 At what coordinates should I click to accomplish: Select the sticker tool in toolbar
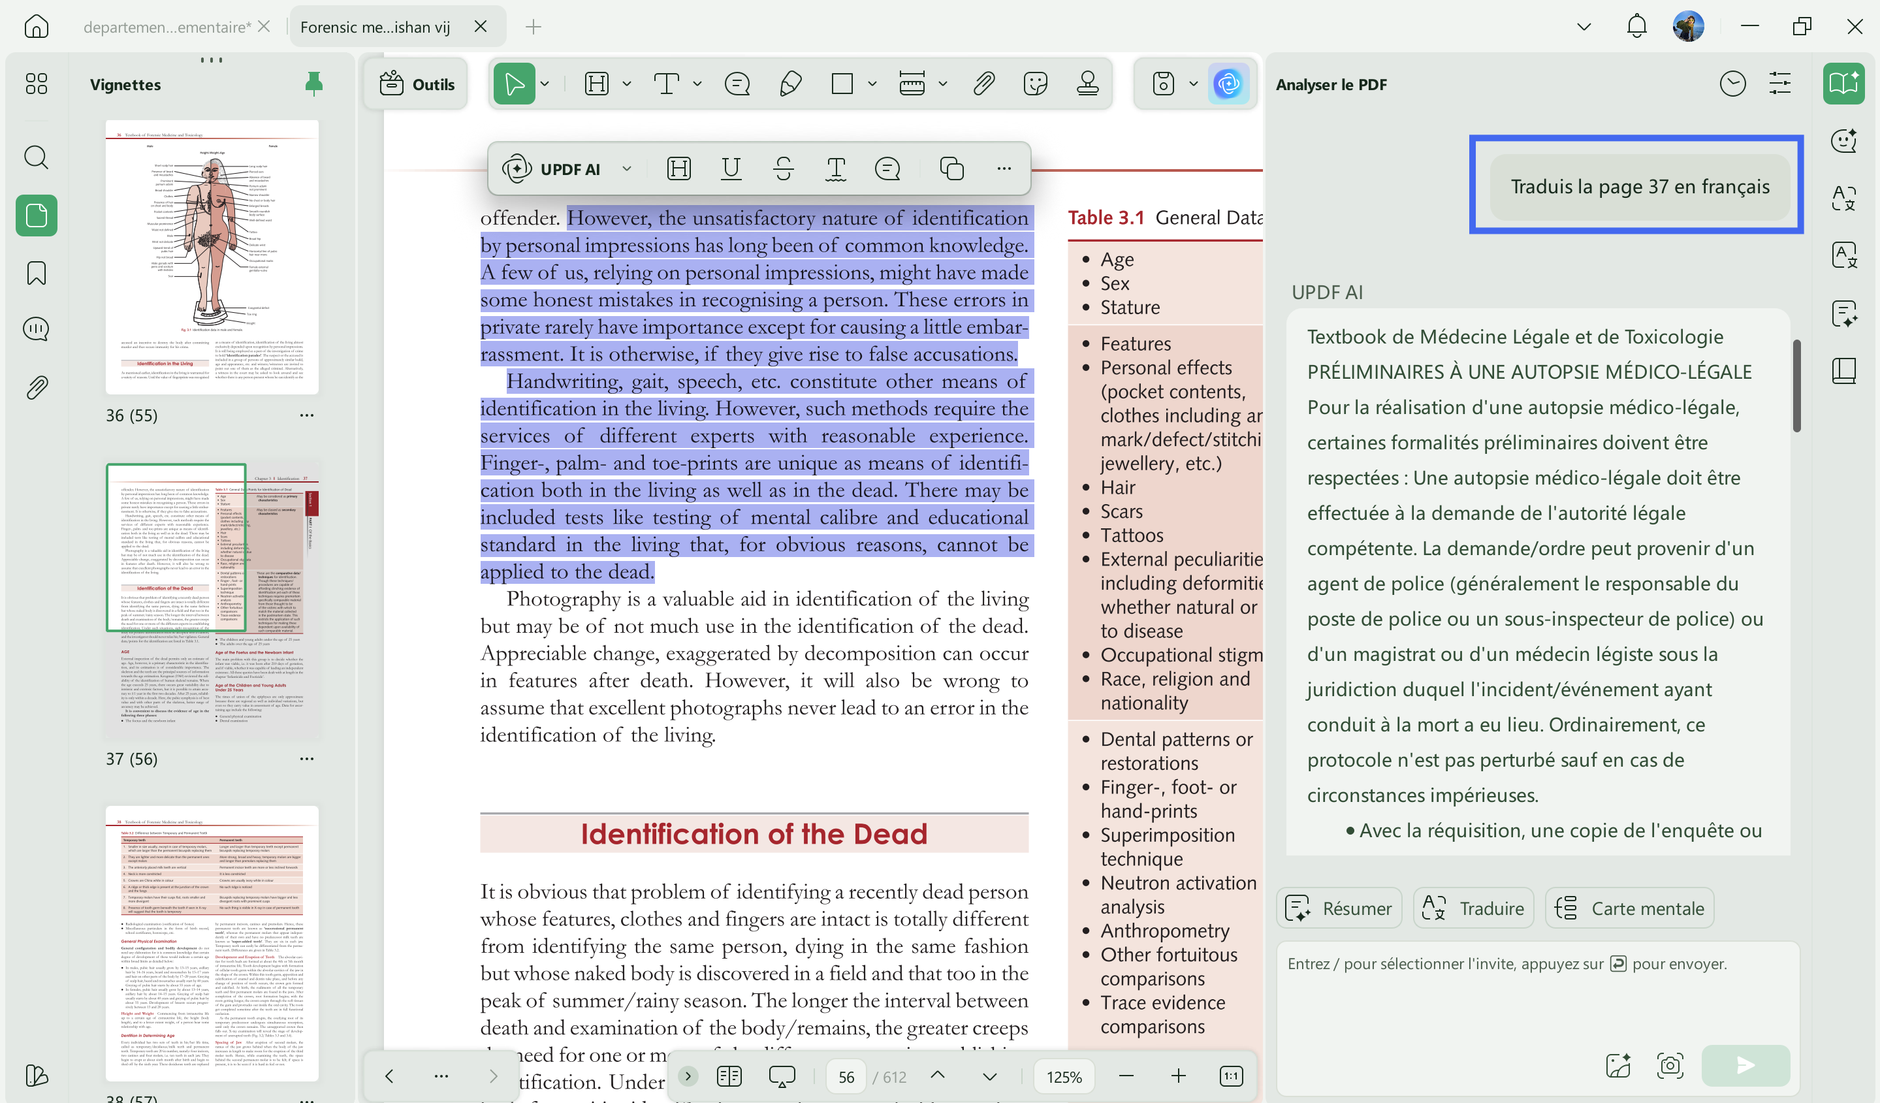point(1036,84)
